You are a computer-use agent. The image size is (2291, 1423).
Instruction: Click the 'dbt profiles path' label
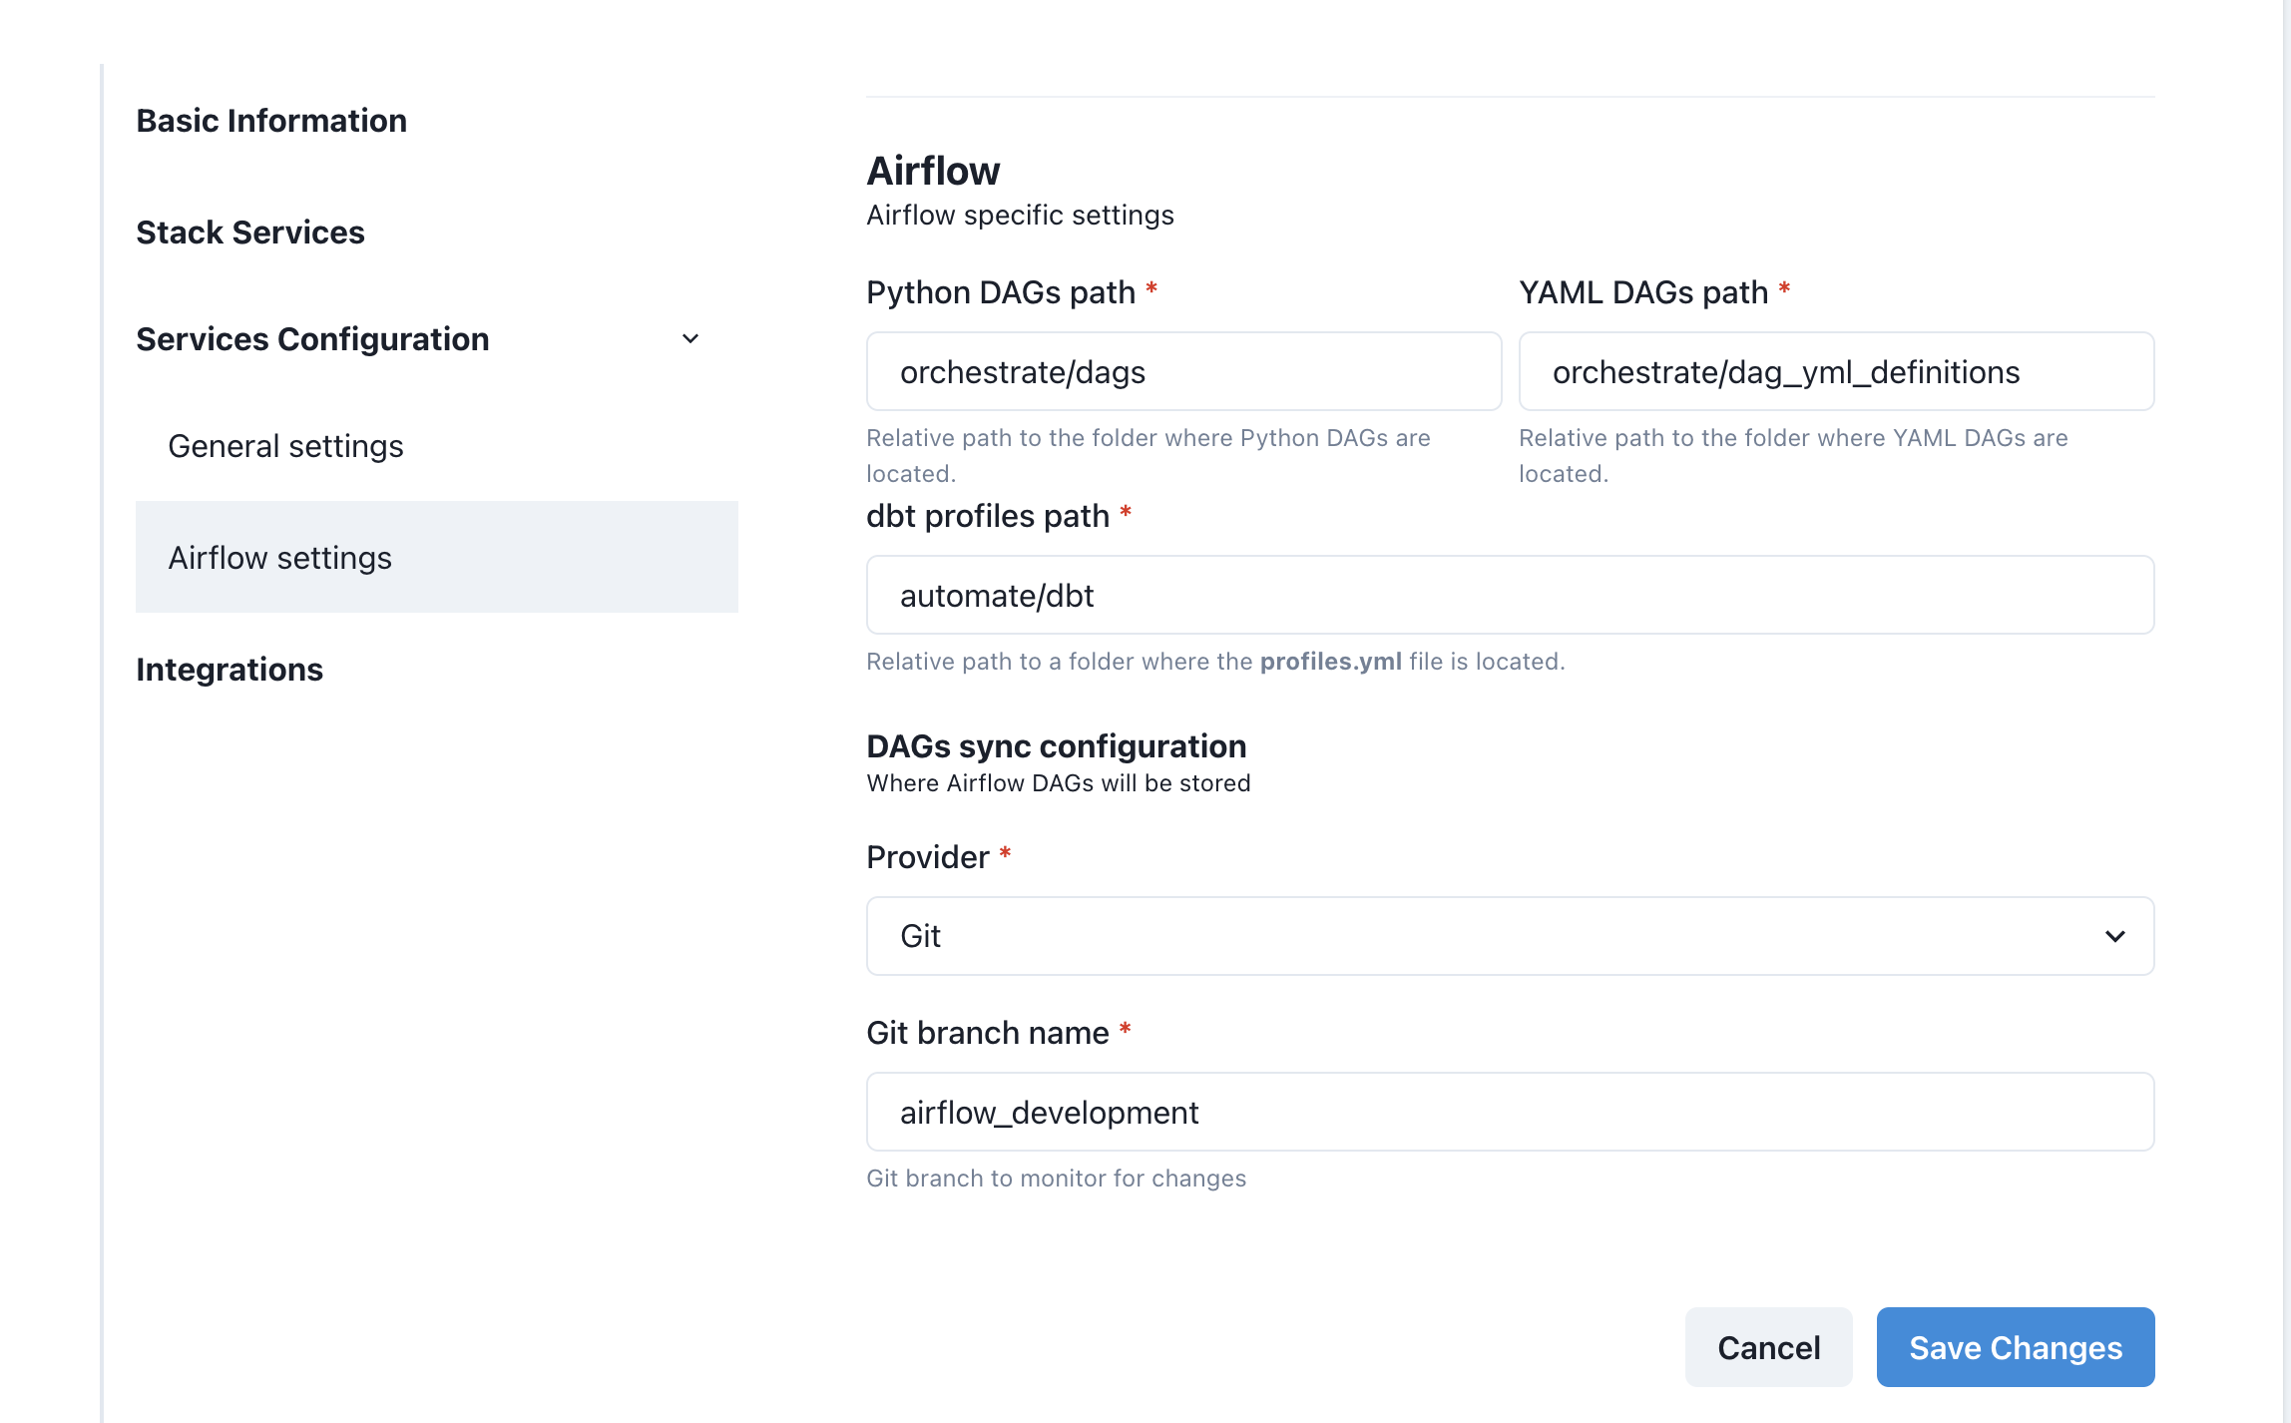click(988, 516)
